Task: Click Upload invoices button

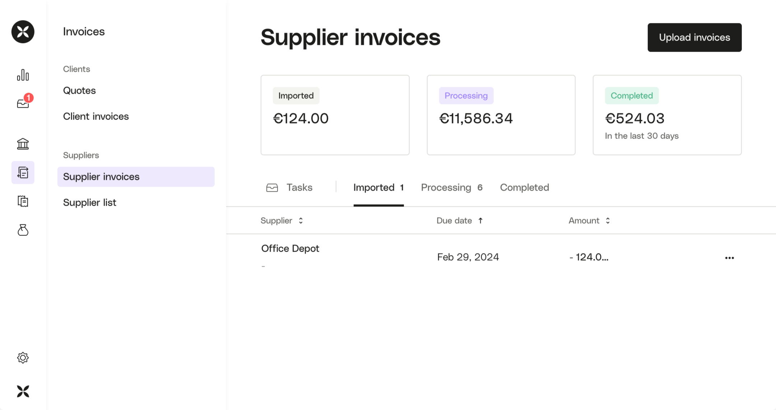Action: 694,37
